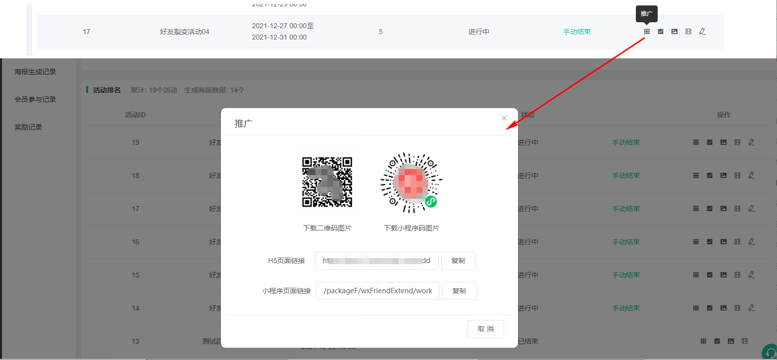Select 奖励记录 in the sidebar
This screenshot has width=777, height=360.
28,127
